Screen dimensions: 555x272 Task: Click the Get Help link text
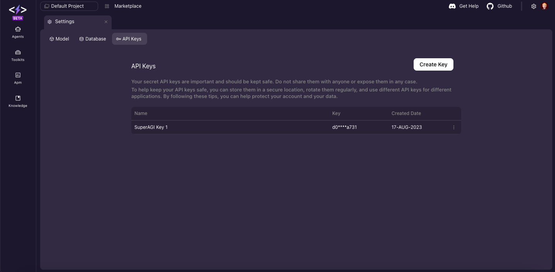click(x=469, y=6)
